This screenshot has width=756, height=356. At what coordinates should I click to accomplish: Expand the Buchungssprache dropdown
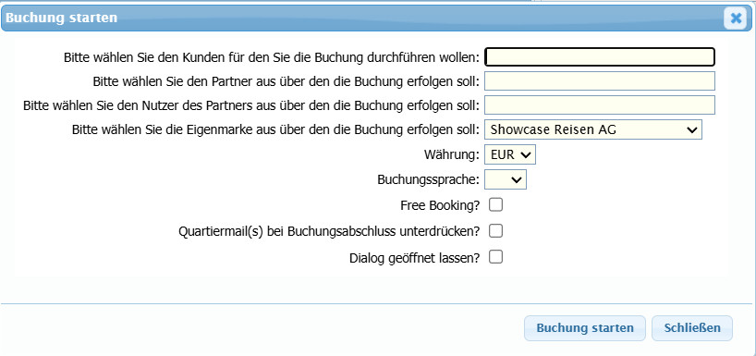506,180
